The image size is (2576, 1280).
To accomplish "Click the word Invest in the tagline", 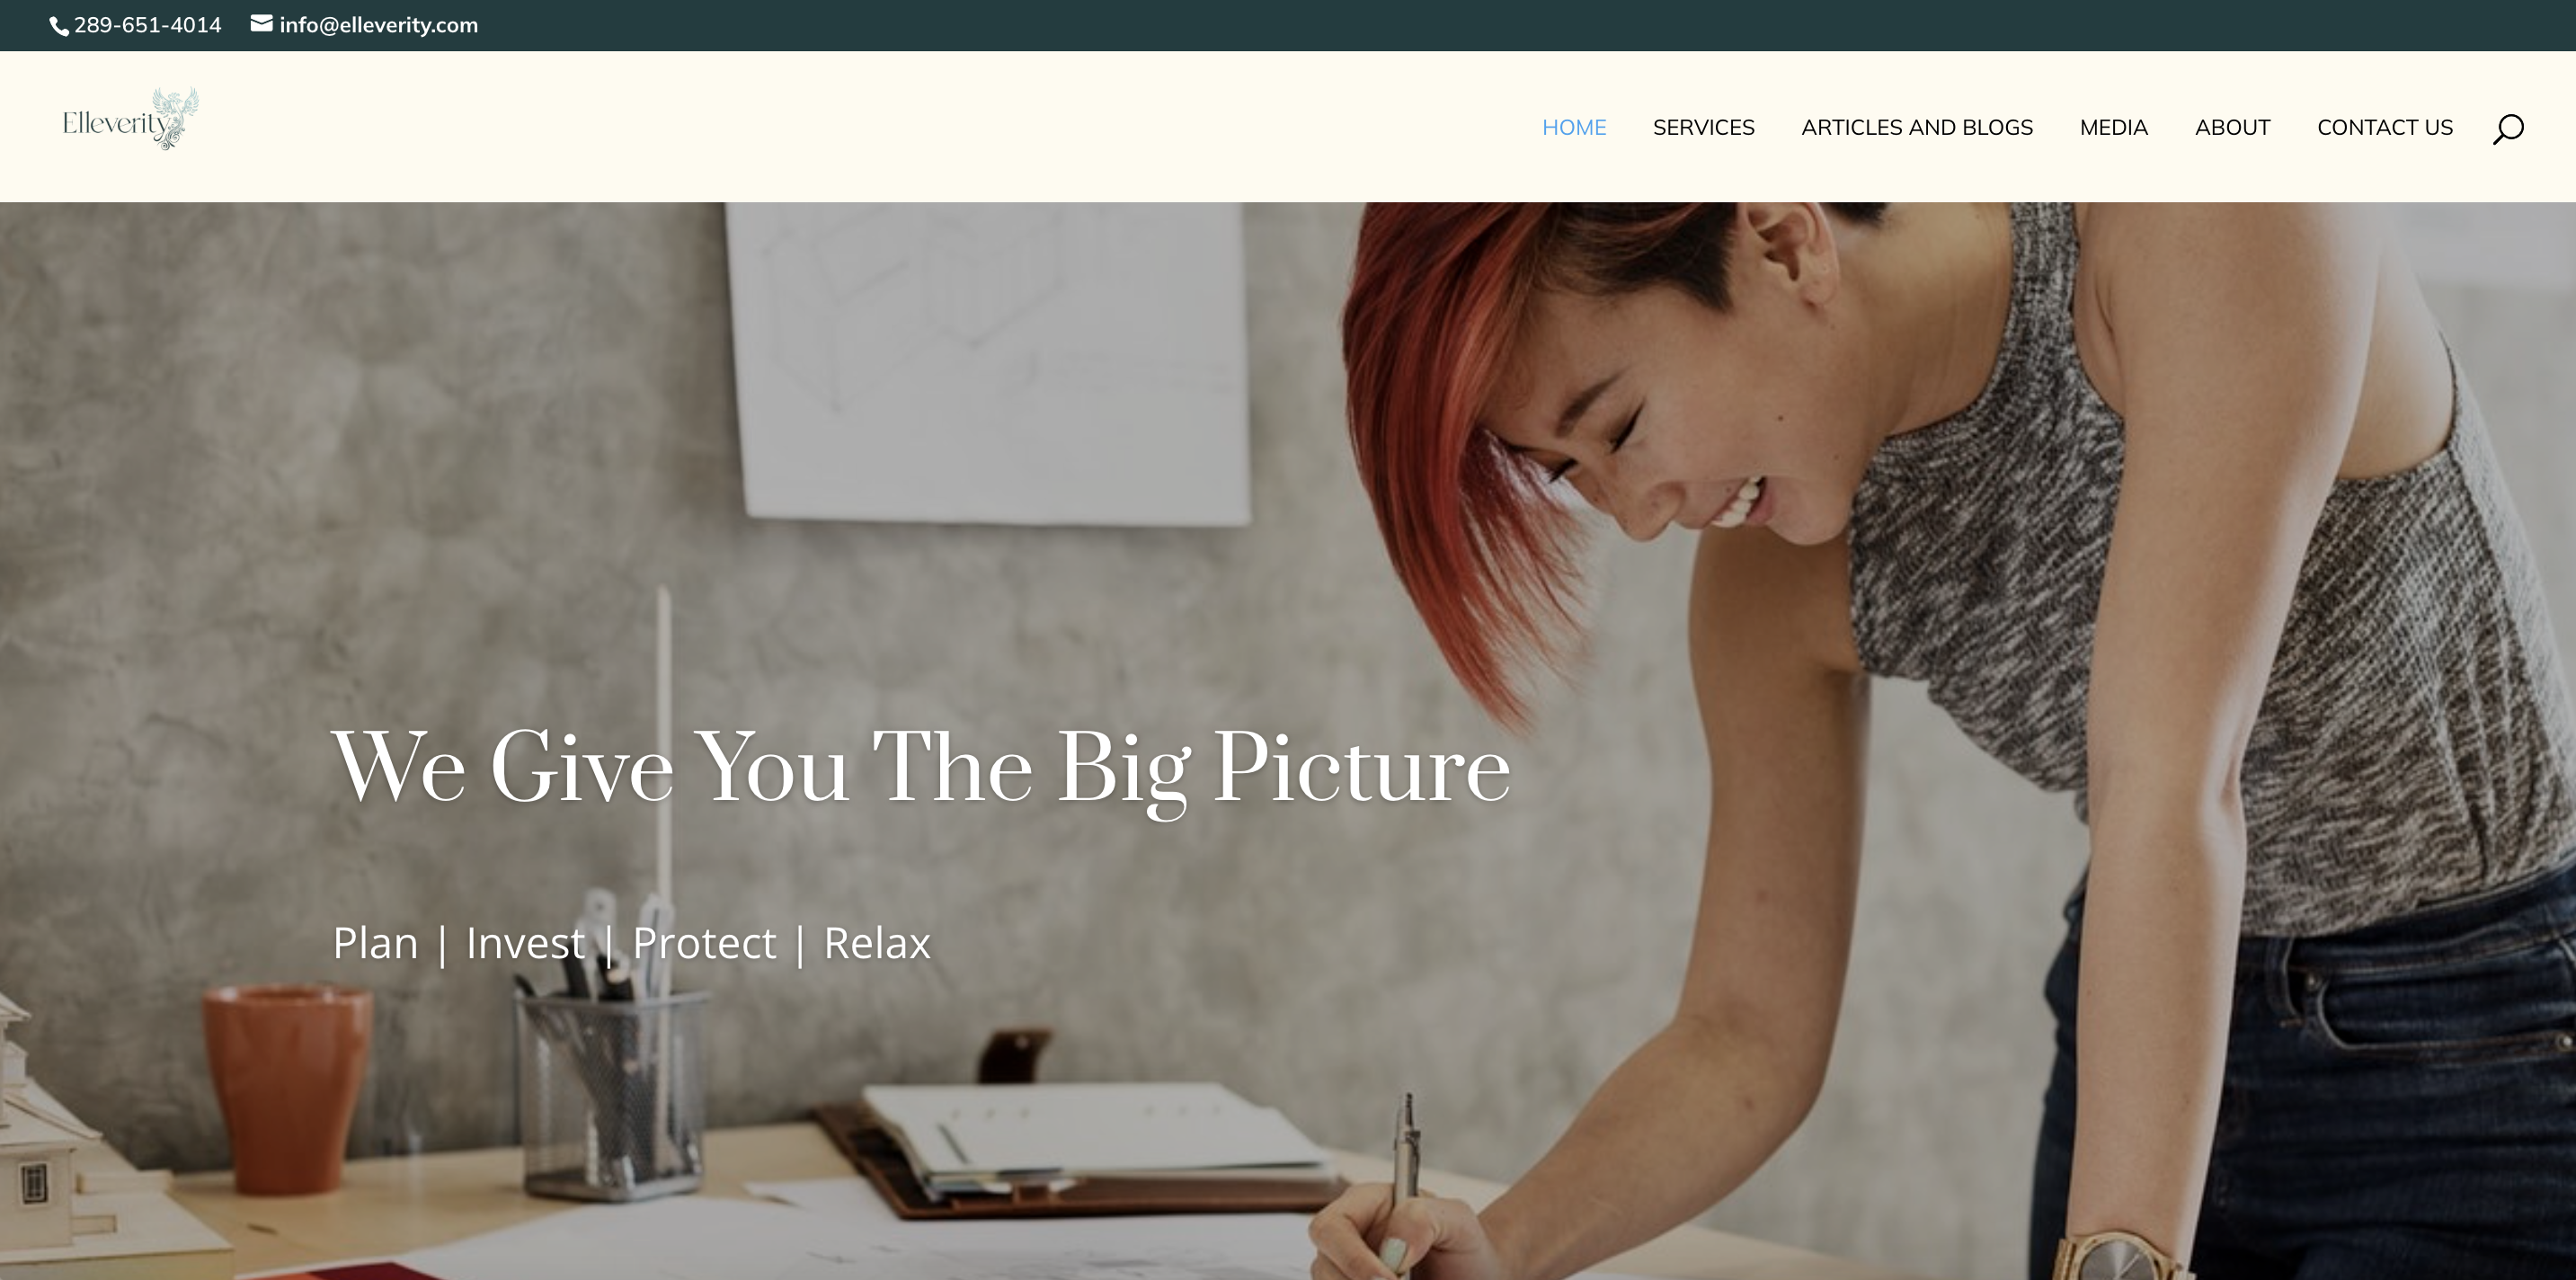I will tap(526, 943).
